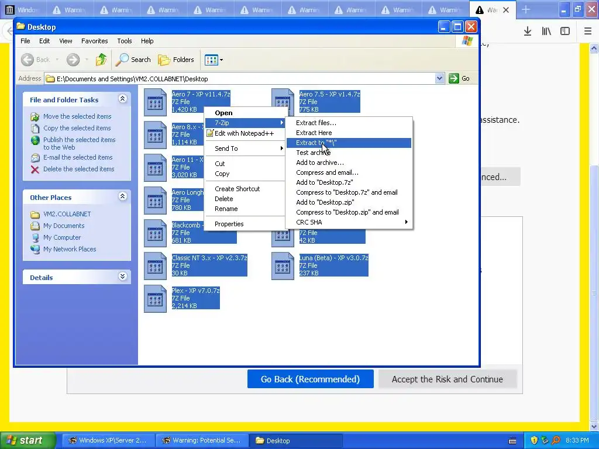Open Search from the Explorer toolbar
The width and height of the screenshot is (599, 449).
point(133,60)
